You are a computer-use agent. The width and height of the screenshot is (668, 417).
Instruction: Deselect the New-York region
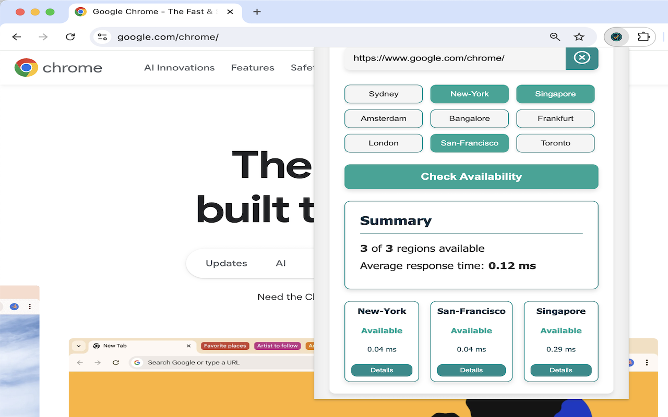pyautogui.click(x=470, y=94)
